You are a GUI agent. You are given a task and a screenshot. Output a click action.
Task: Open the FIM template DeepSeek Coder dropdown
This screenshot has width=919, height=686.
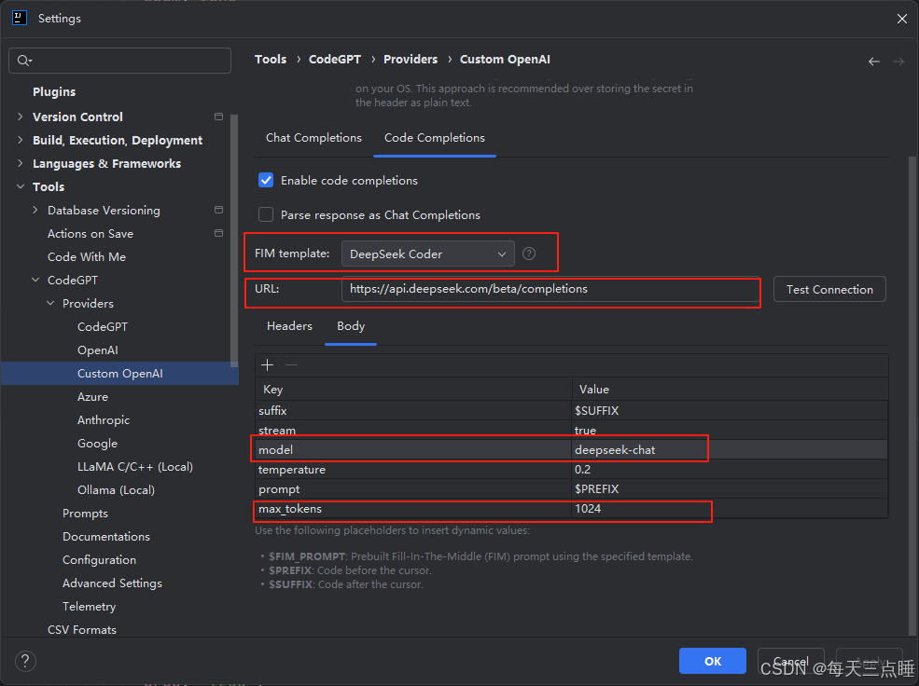(x=428, y=254)
